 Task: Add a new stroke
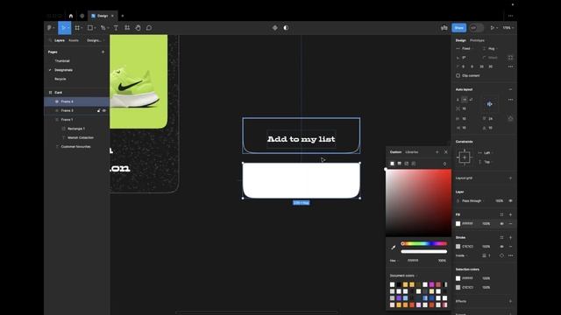point(510,237)
